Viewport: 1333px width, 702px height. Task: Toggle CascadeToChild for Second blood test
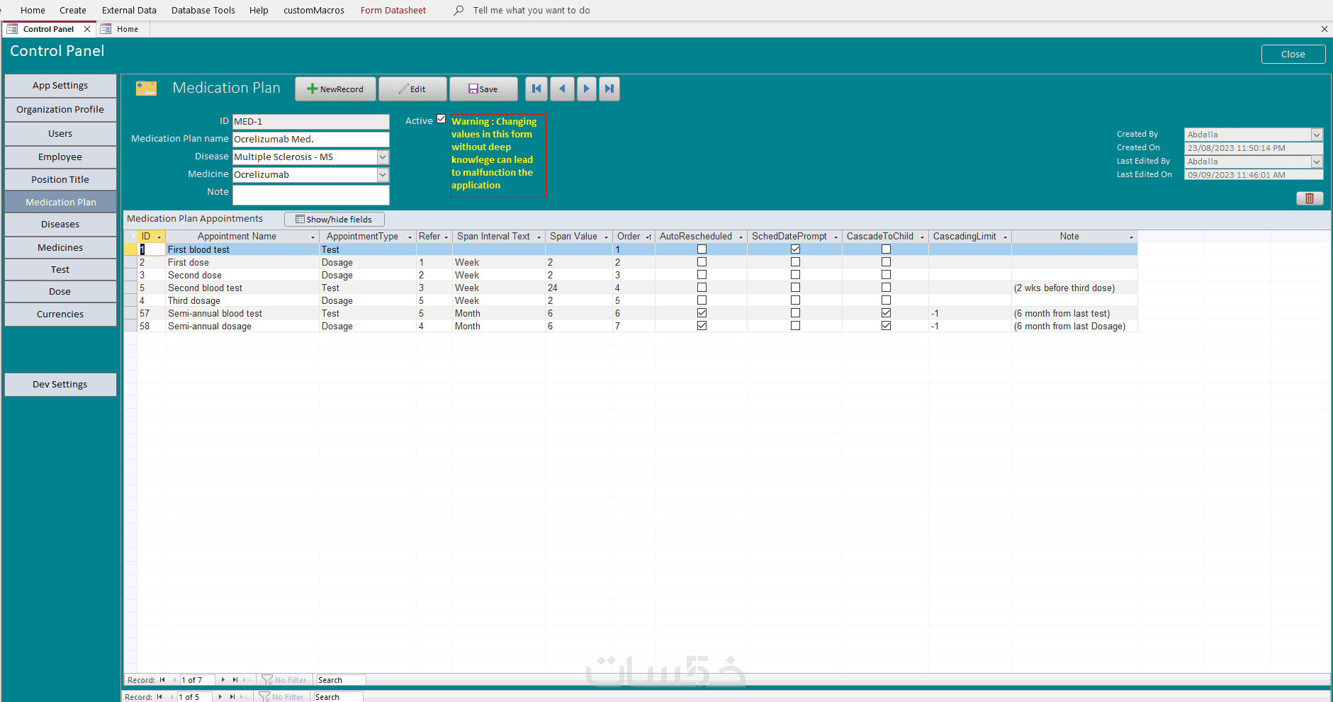coord(886,288)
